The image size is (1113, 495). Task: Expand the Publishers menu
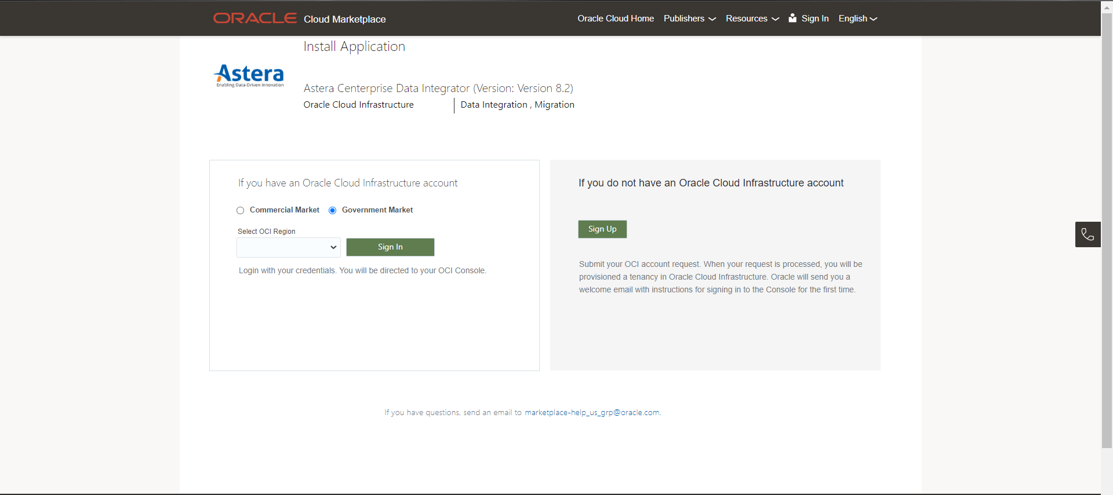[x=689, y=19]
